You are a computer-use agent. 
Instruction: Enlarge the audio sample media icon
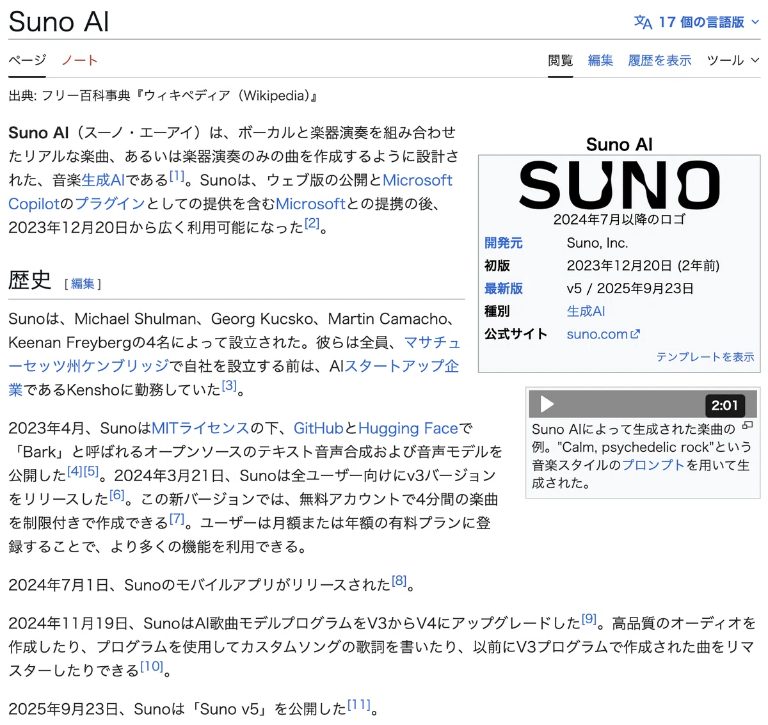[748, 426]
